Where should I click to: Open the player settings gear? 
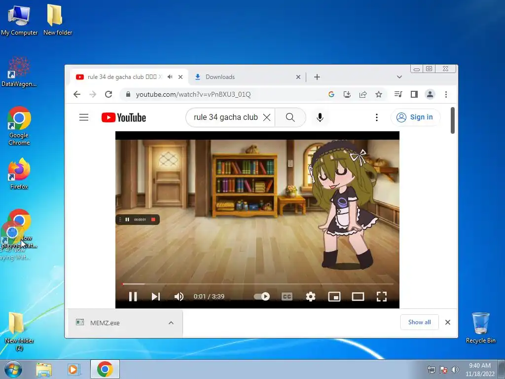[311, 297]
